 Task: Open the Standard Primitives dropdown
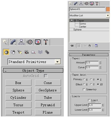click(x=58, y=62)
